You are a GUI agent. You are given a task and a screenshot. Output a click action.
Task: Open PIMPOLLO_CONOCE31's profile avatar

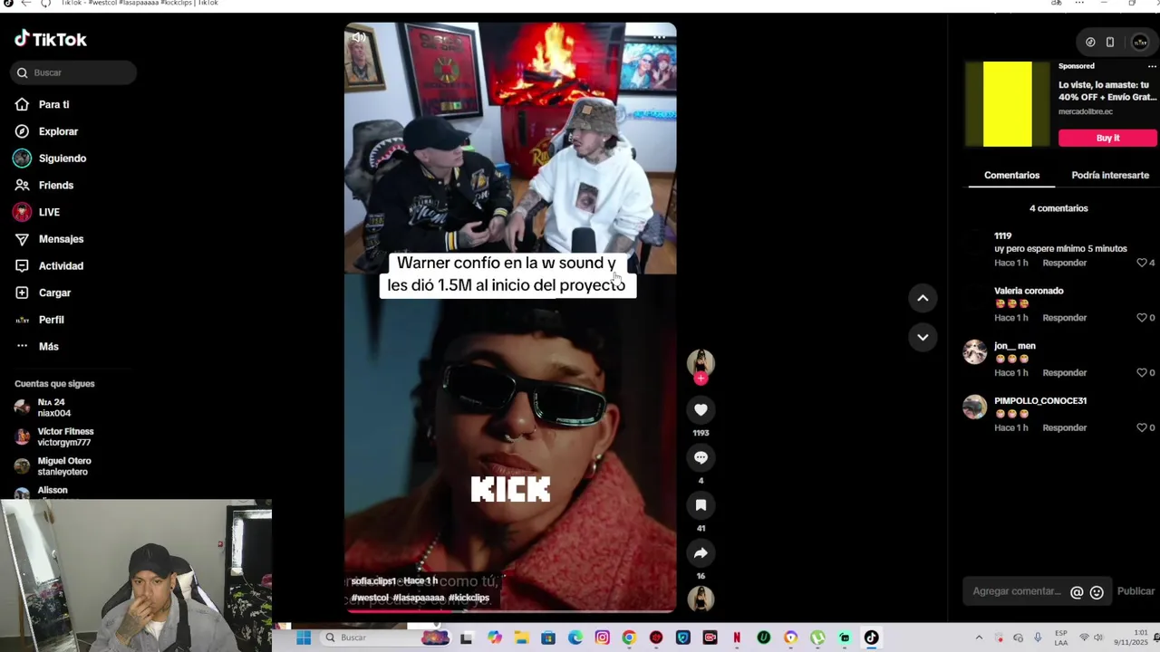[975, 407]
